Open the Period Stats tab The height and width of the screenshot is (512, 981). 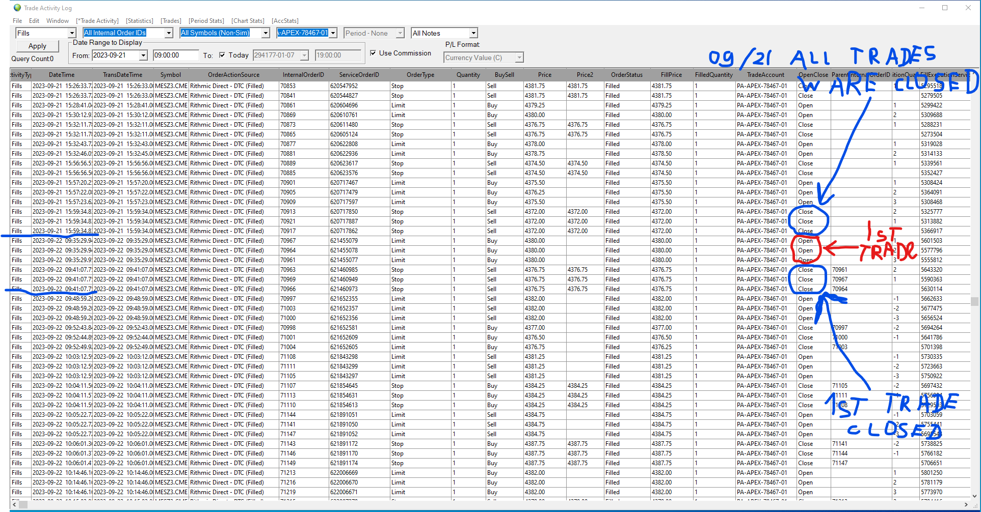click(206, 21)
